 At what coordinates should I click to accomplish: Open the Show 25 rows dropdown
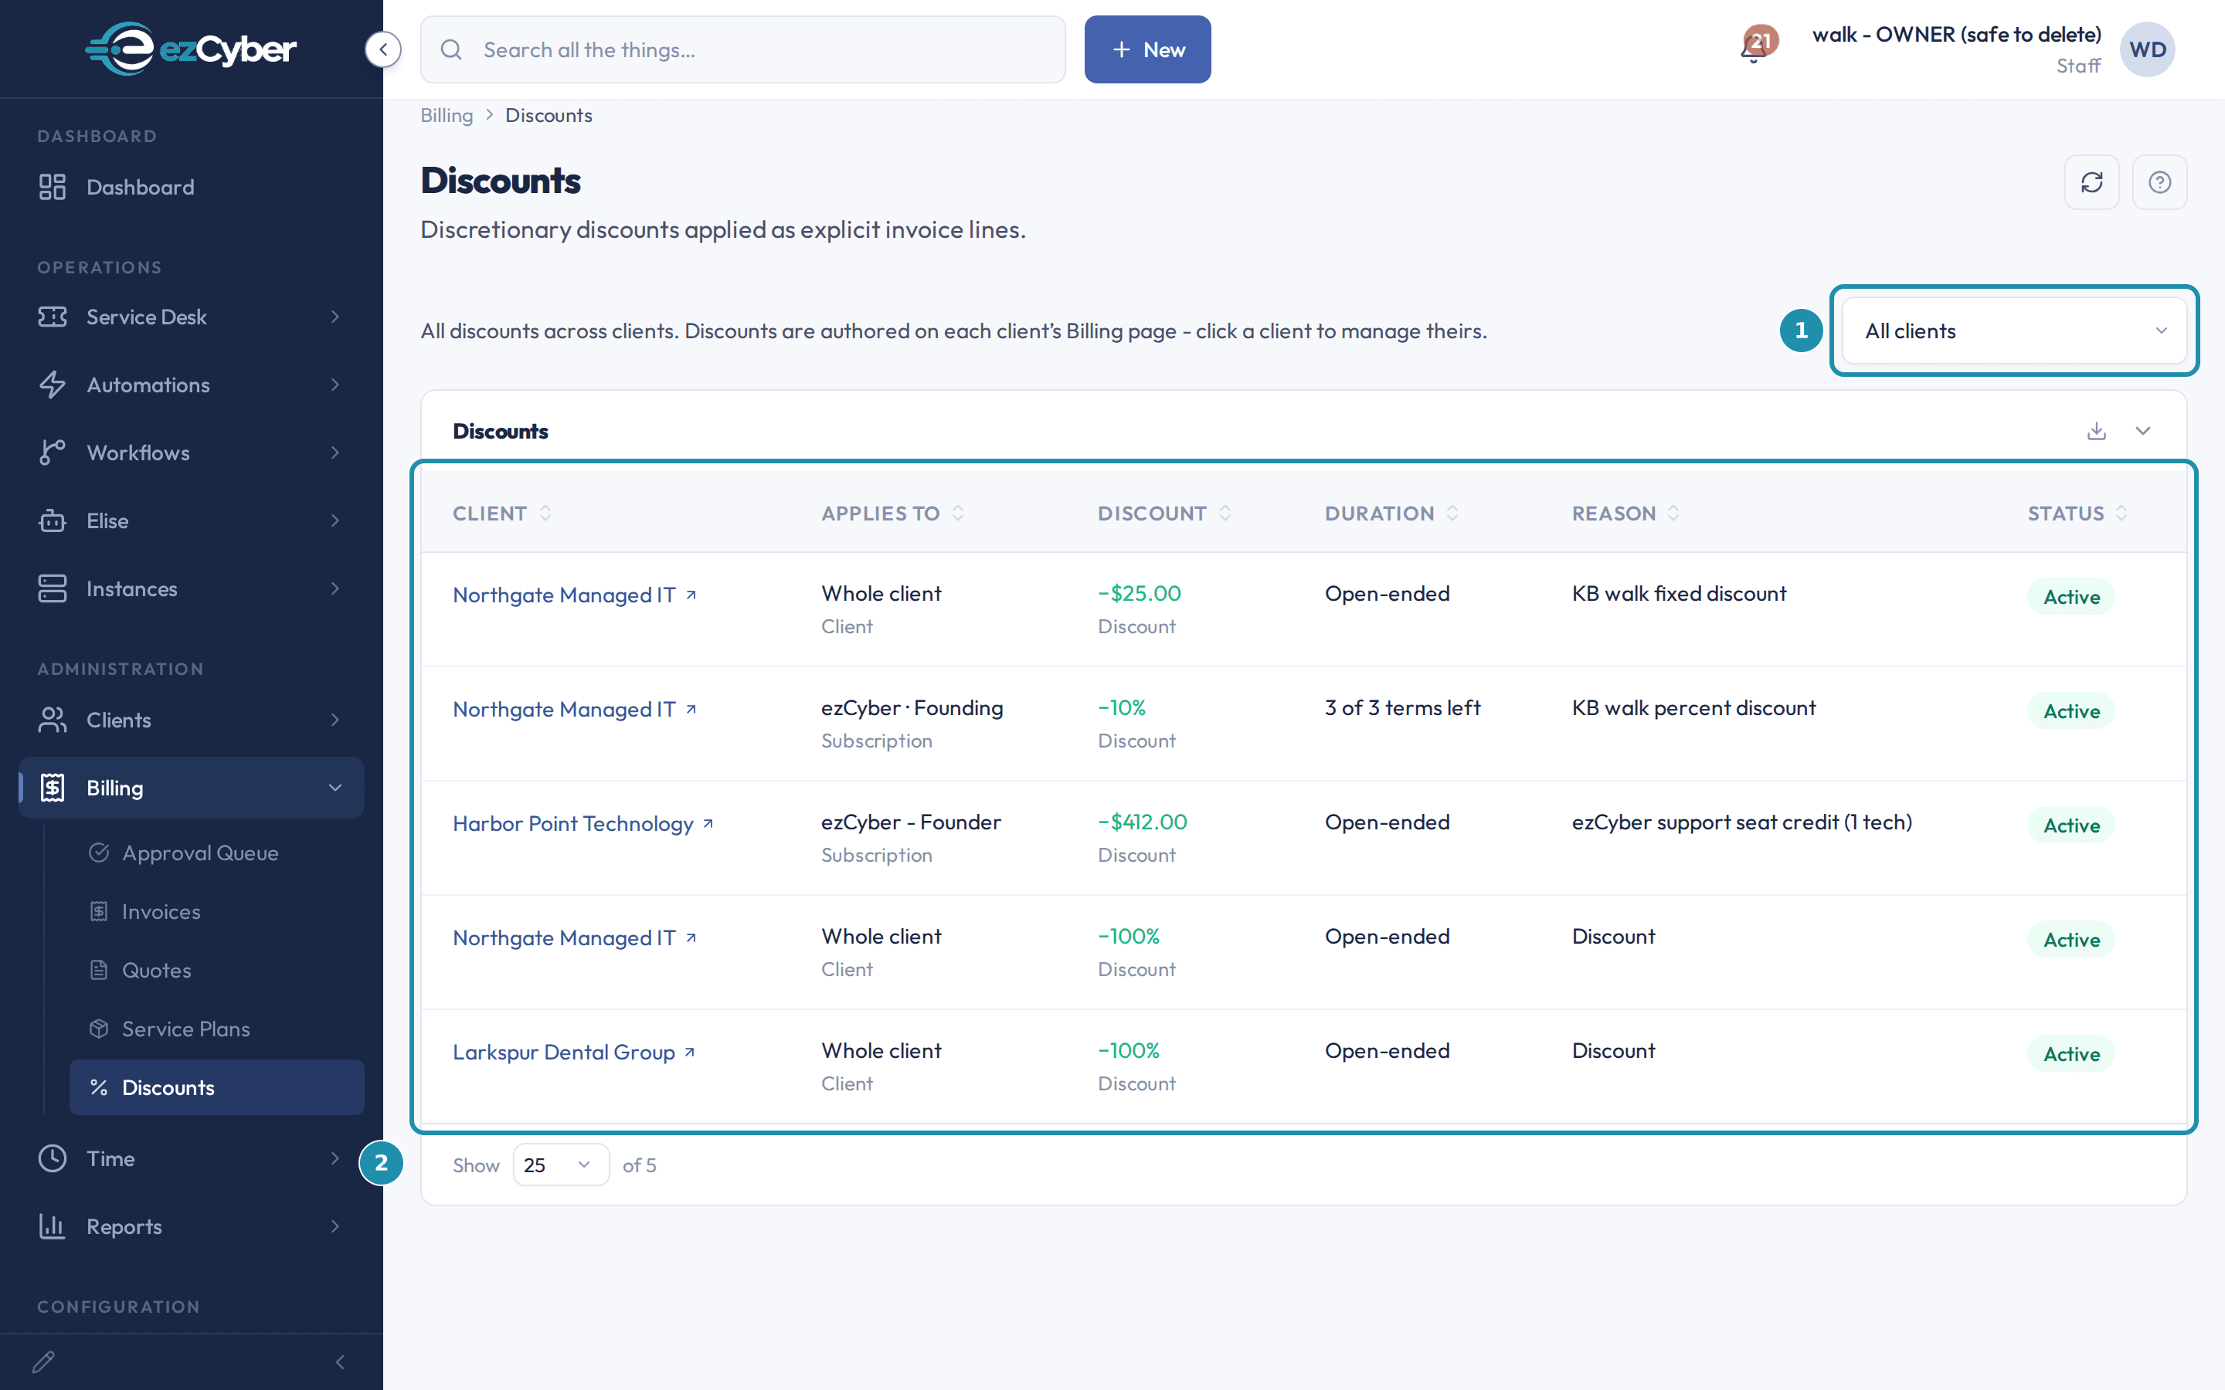click(561, 1165)
